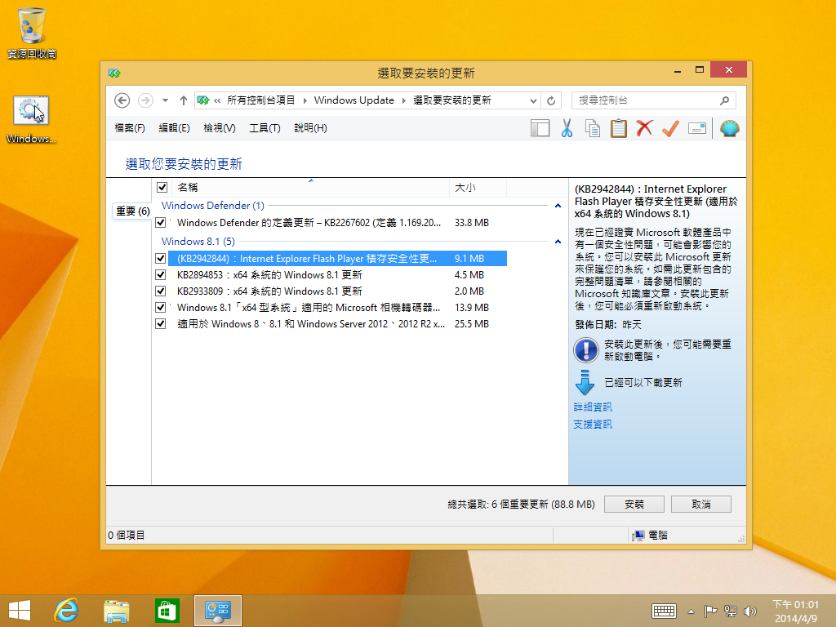Toggle the KB2894853 update checkbox
Image resolution: width=836 pixels, height=627 pixels.
tap(161, 275)
